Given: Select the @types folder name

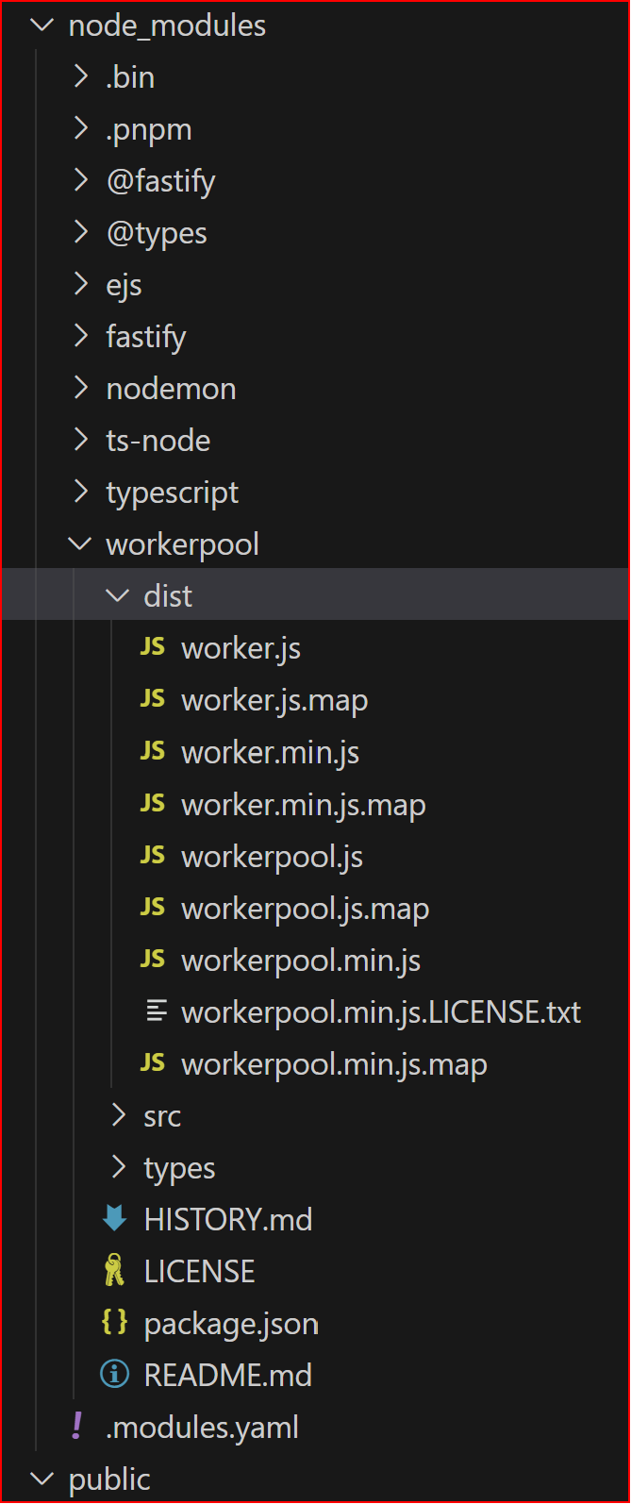Looking at the screenshot, I should click(x=157, y=234).
